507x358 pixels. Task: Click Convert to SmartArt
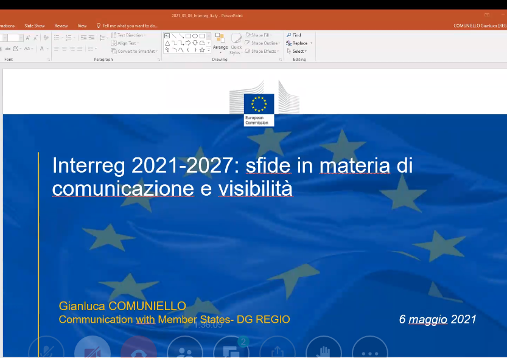point(135,50)
